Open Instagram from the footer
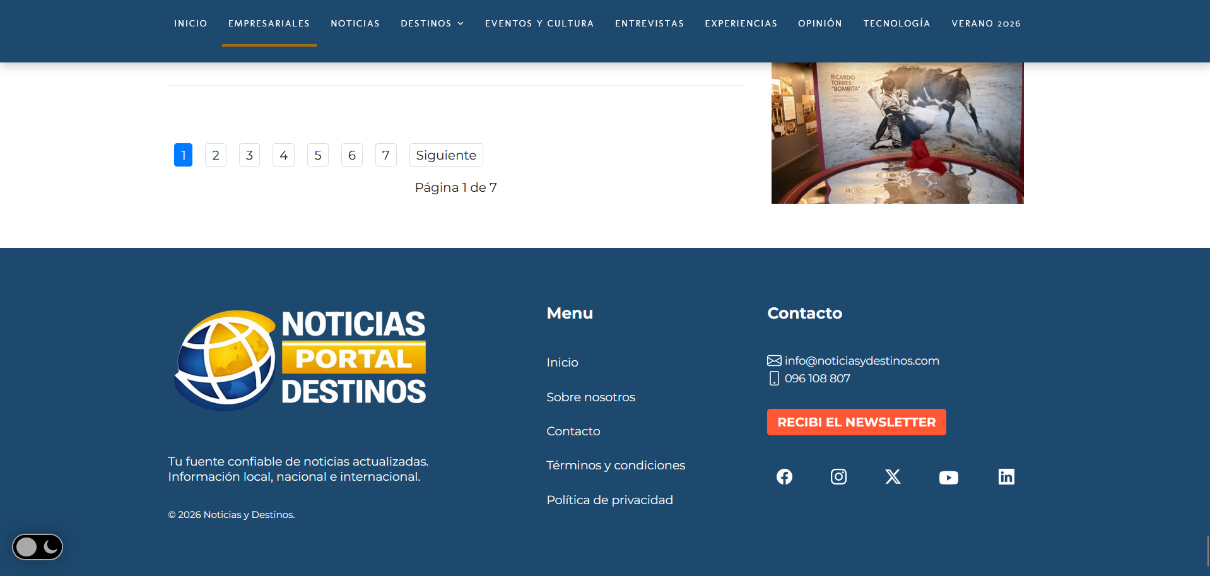This screenshot has width=1210, height=576. (838, 476)
